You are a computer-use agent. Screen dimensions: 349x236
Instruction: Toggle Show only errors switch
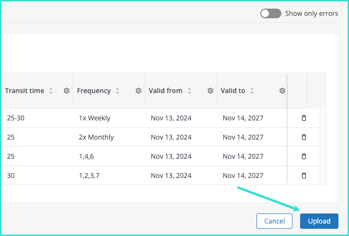click(x=270, y=13)
